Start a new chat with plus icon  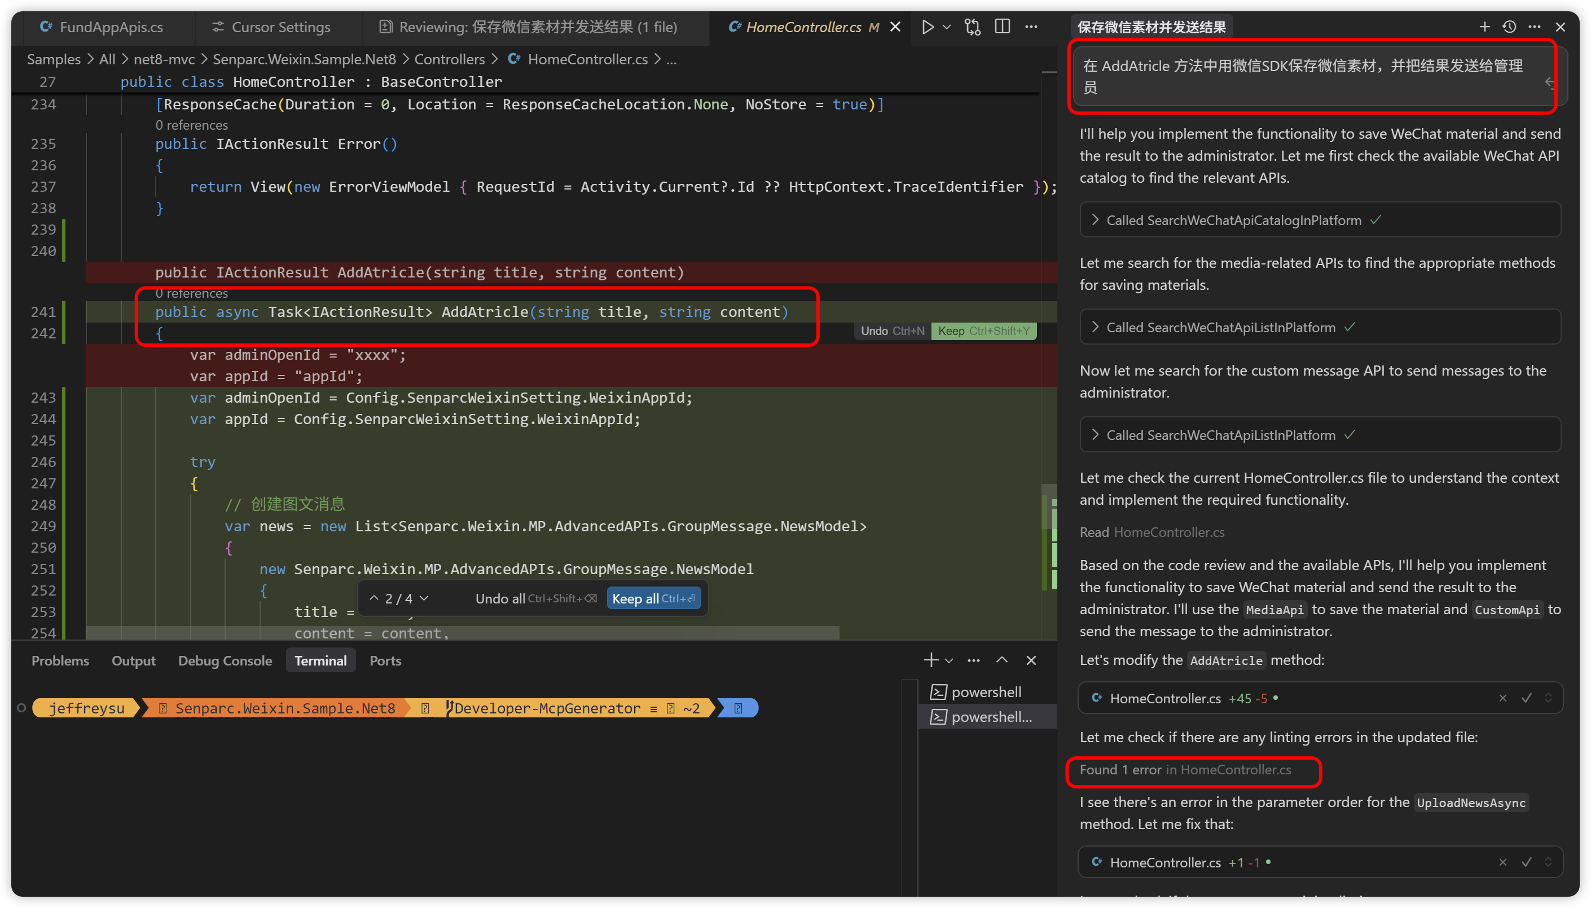(x=1484, y=27)
